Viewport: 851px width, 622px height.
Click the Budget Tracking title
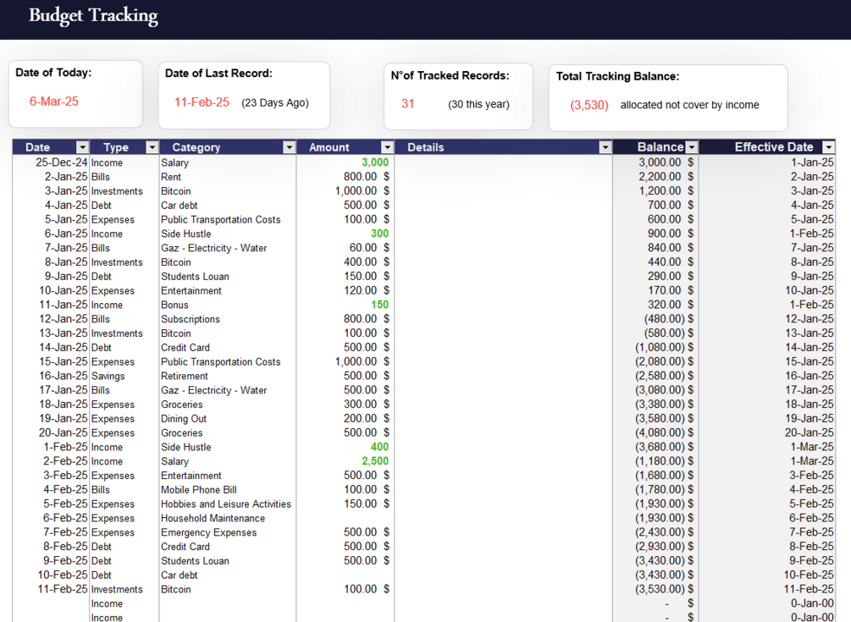[x=93, y=16]
